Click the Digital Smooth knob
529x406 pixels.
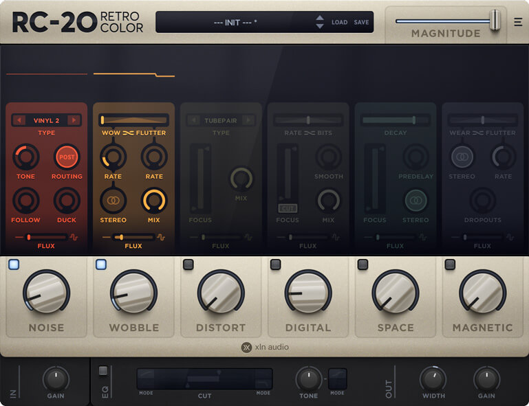tap(329, 157)
